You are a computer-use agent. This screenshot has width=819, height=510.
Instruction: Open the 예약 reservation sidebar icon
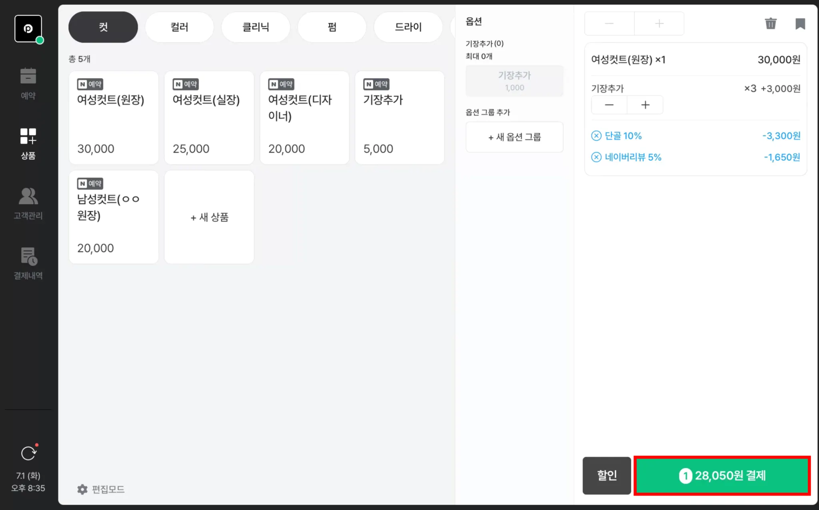(x=28, y=83)
